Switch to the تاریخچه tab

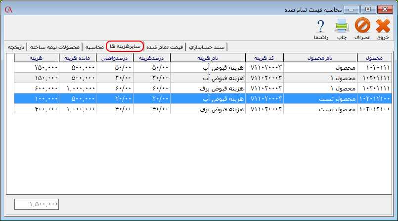point(16,46)
